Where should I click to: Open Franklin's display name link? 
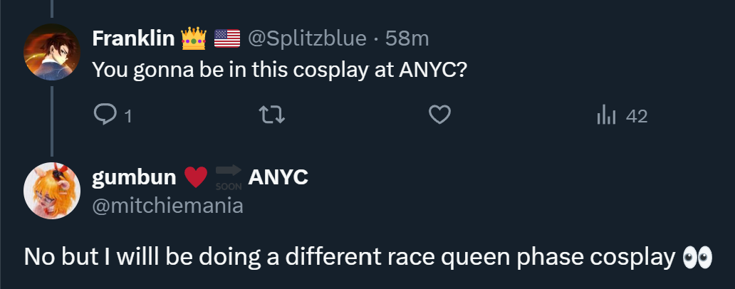(x=133, y=38)
